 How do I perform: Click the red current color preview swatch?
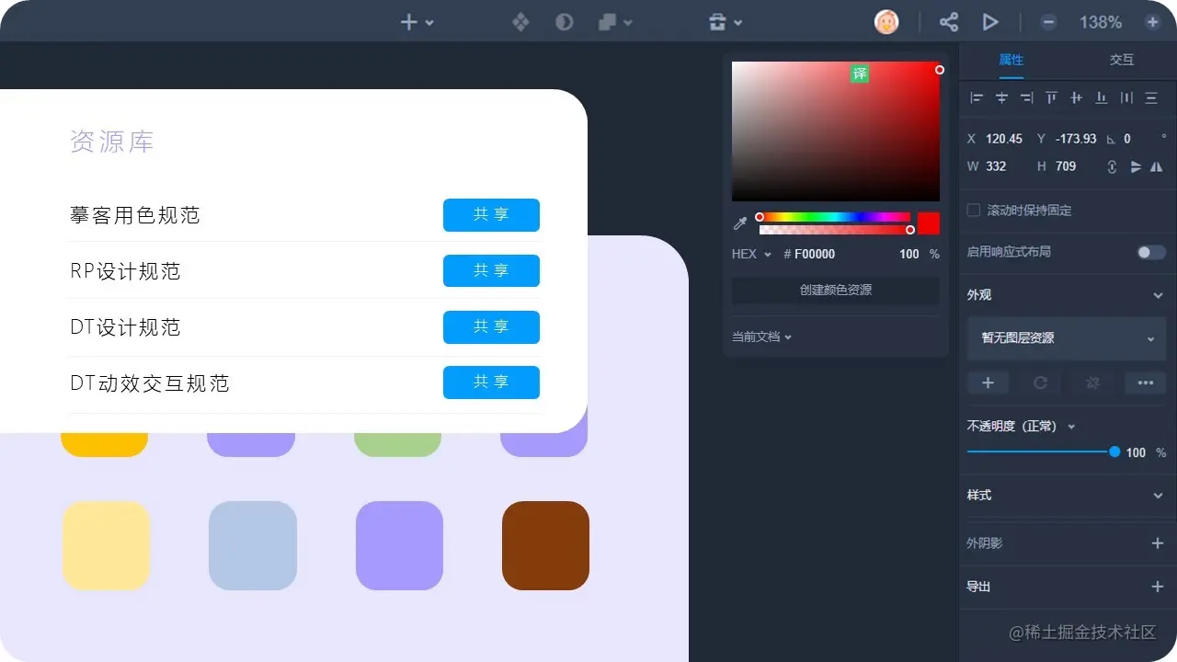929,223
